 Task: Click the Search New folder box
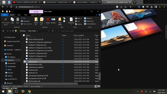coord(78,31)
